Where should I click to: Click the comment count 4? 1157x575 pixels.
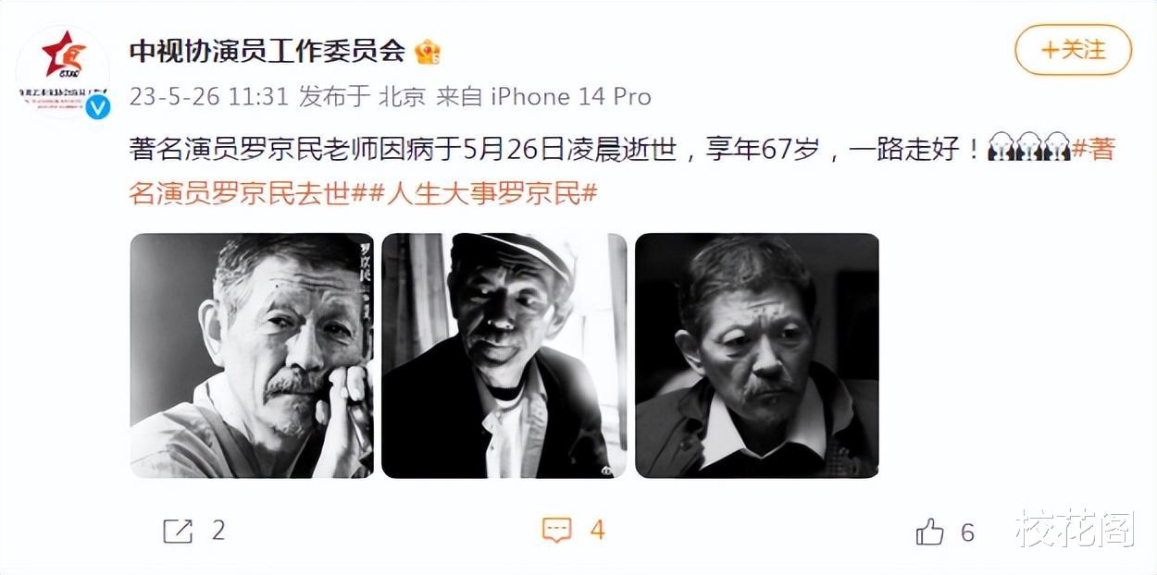click(597, 531)
